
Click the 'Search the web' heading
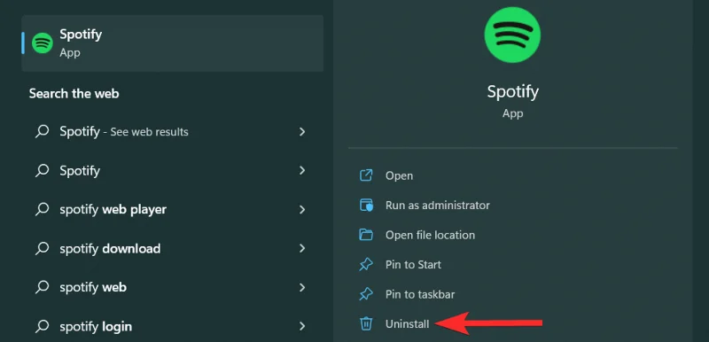point(74,94)
